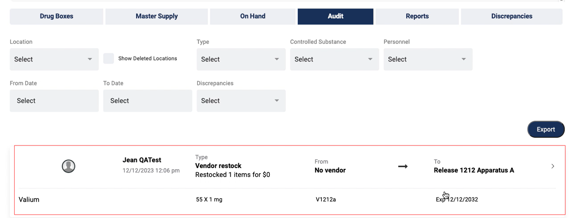Switch to the Discrepancies tab
This screenshot has height=218, width=576.
click(512, 16)
